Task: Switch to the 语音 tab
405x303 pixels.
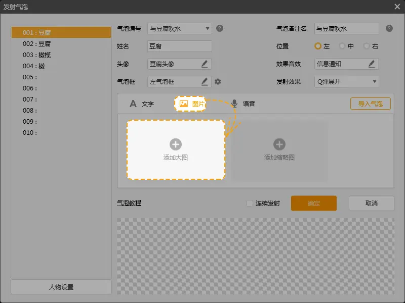Action: 243,104
